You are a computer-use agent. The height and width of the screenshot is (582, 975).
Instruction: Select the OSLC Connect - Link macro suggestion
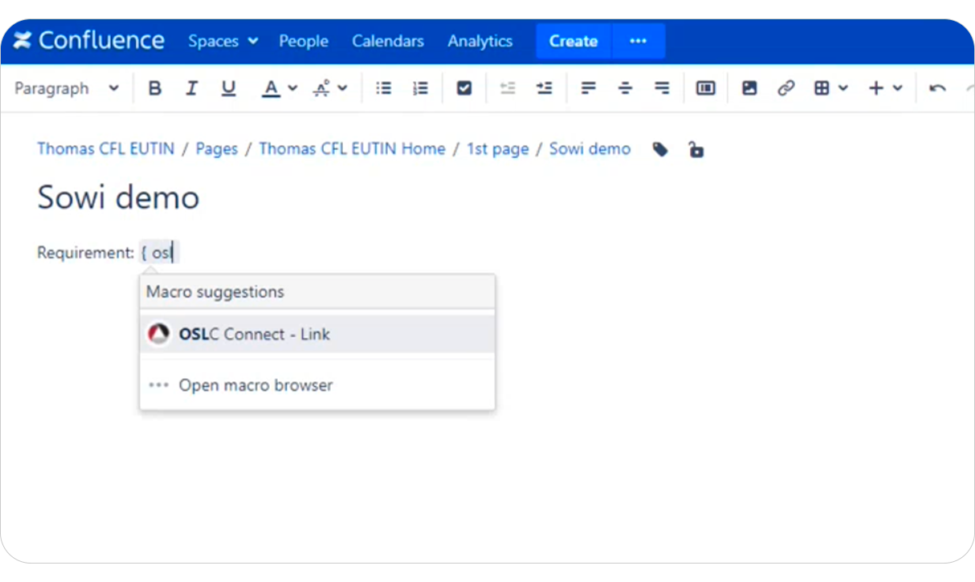317,334
